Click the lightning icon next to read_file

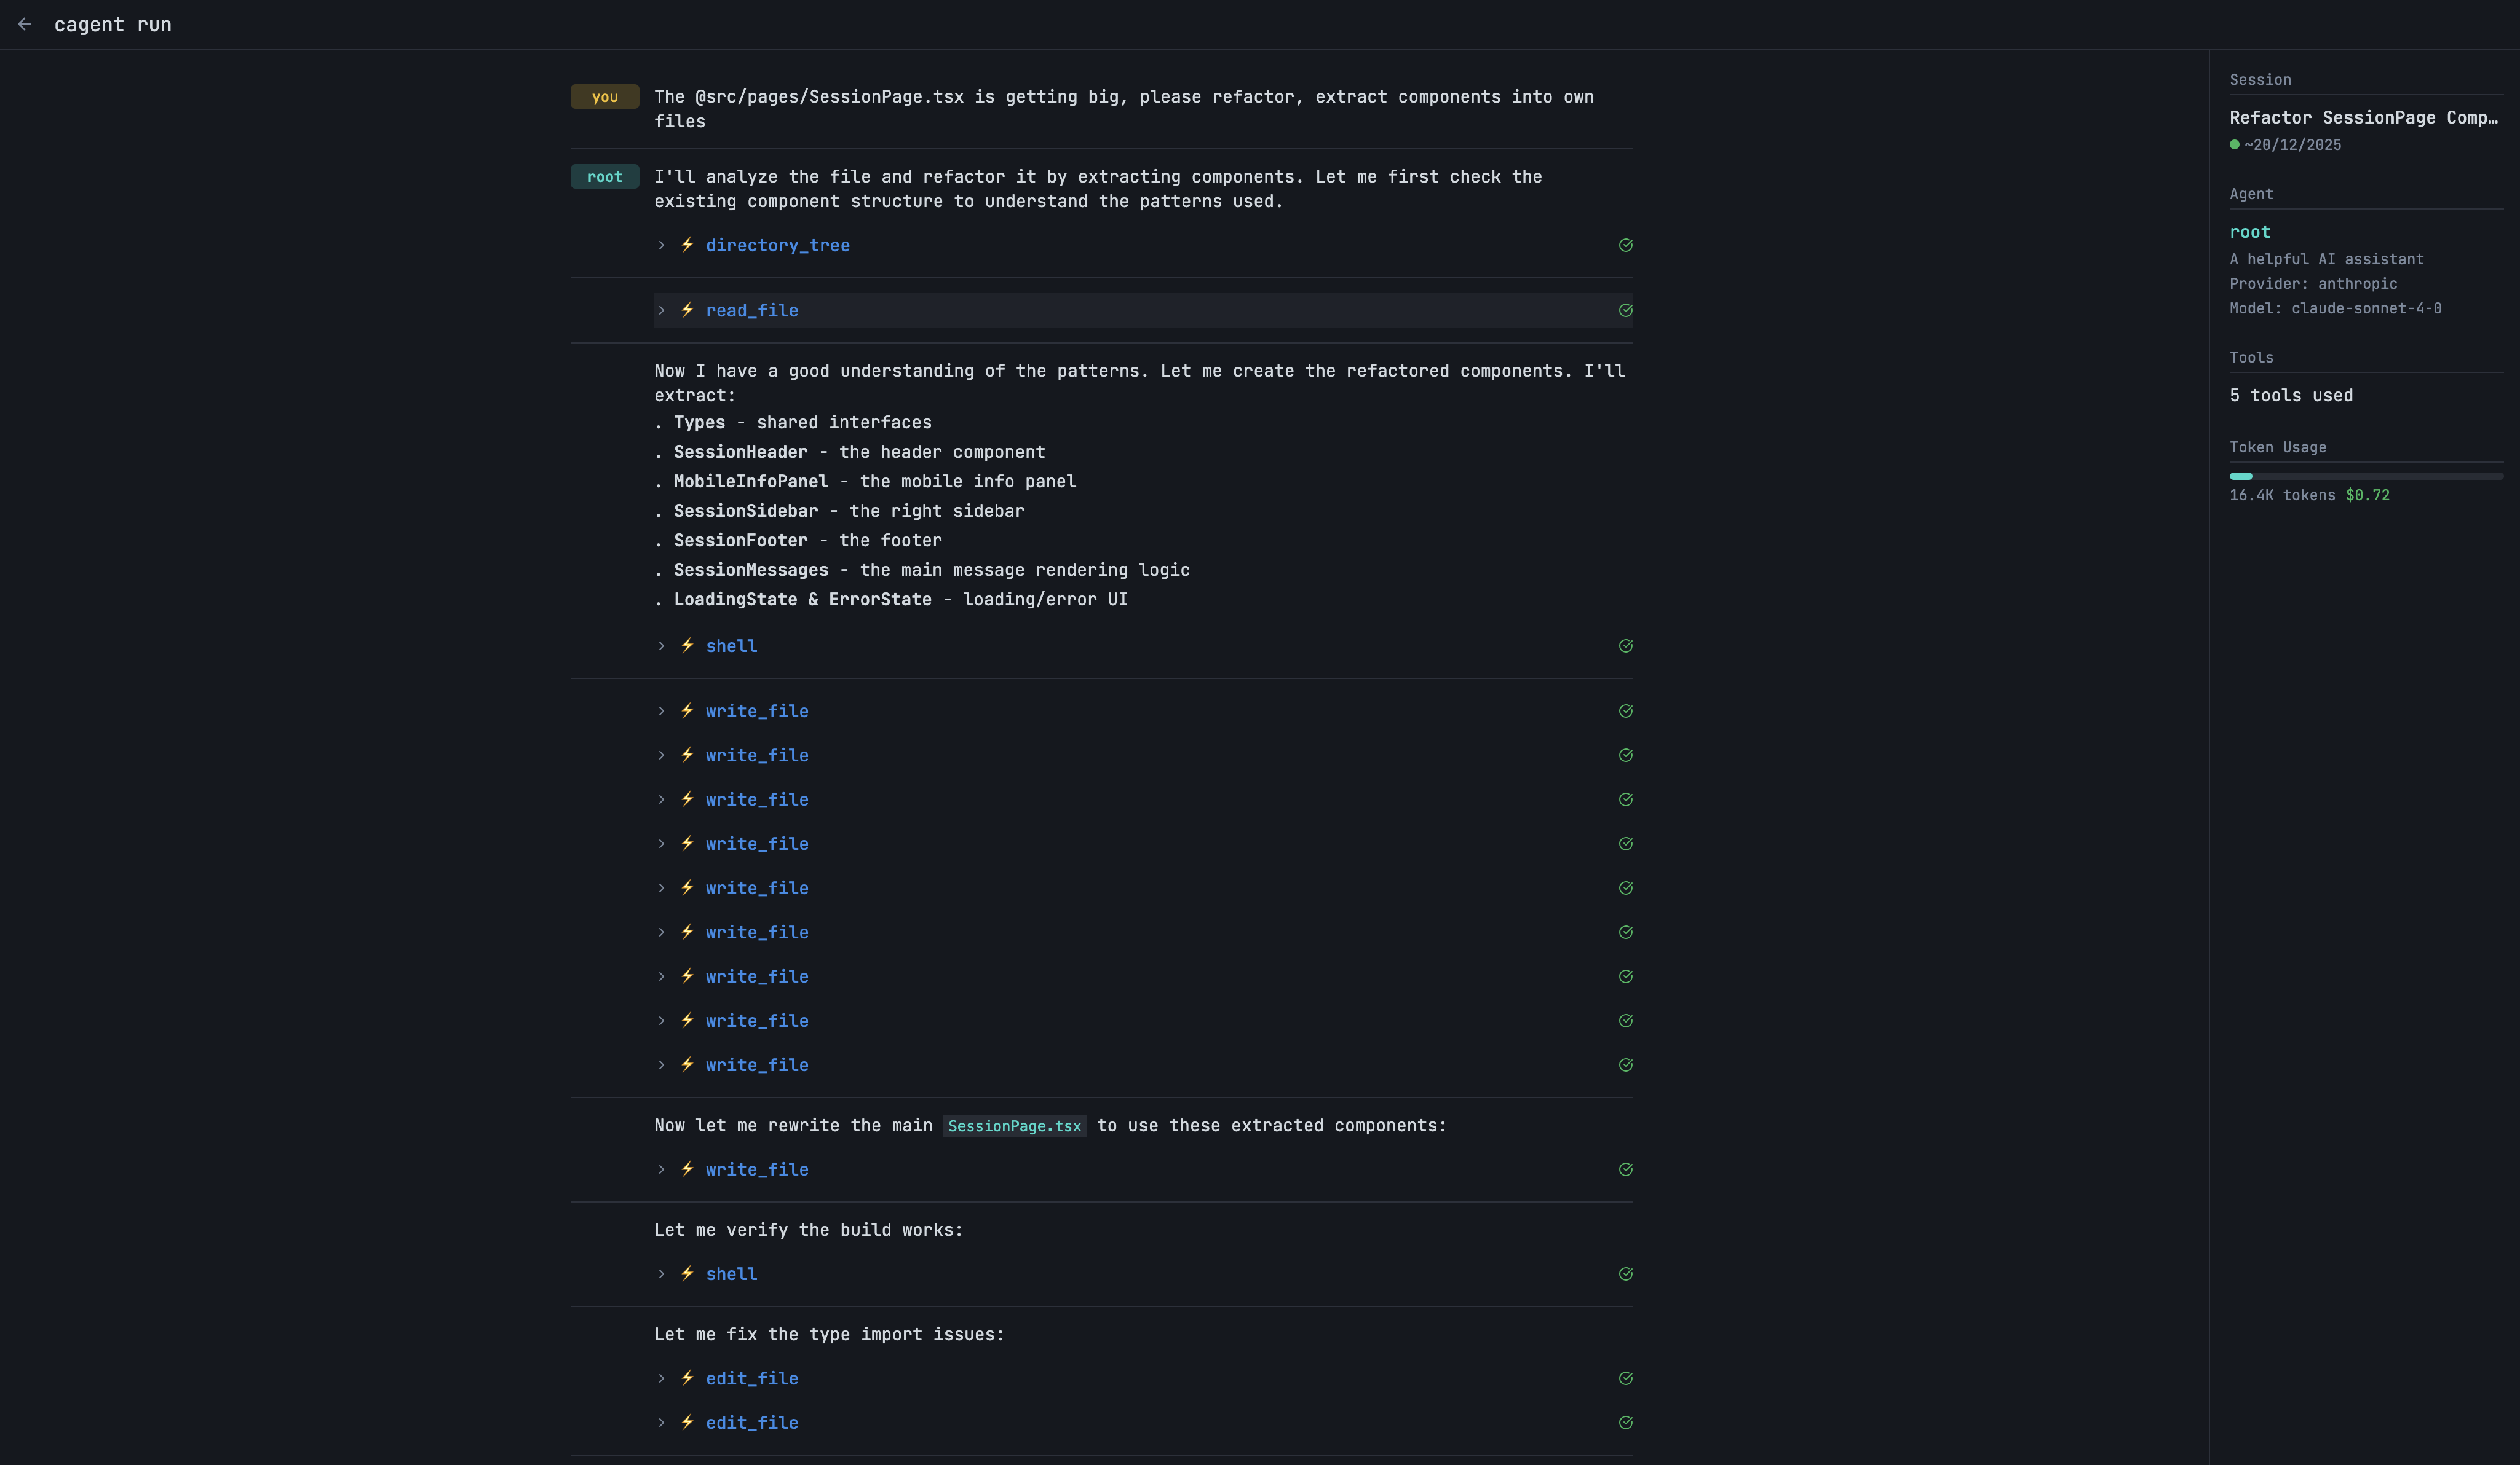[x=688, y=310]
